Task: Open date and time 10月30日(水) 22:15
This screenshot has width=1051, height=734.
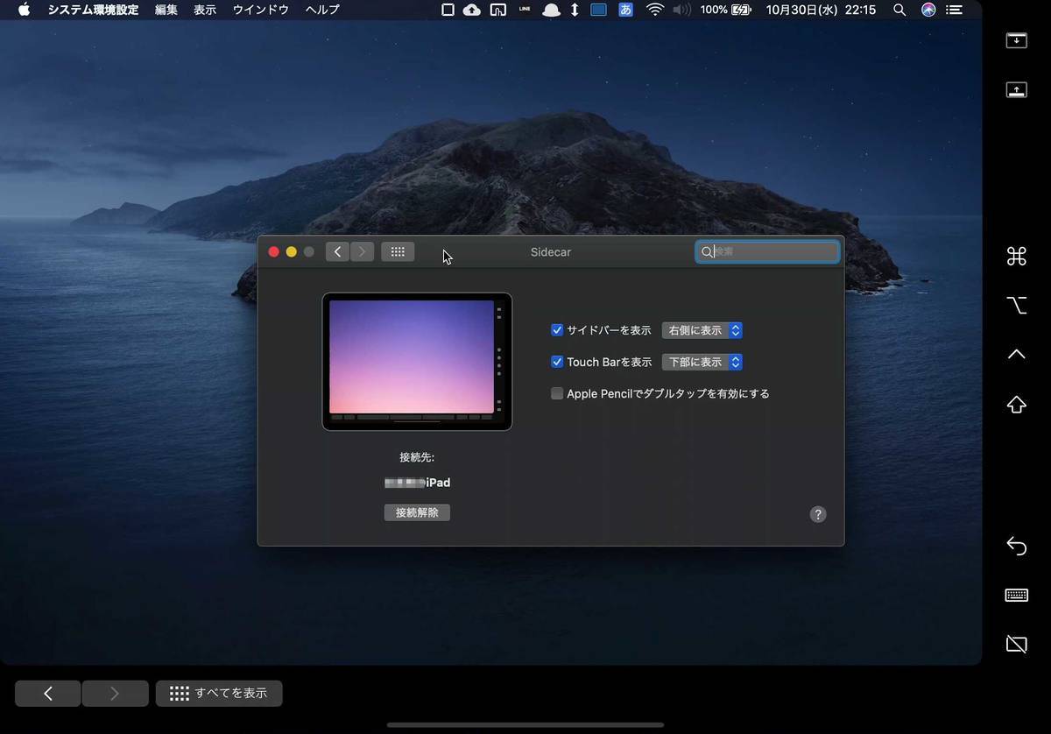Action: click(821, 10)
